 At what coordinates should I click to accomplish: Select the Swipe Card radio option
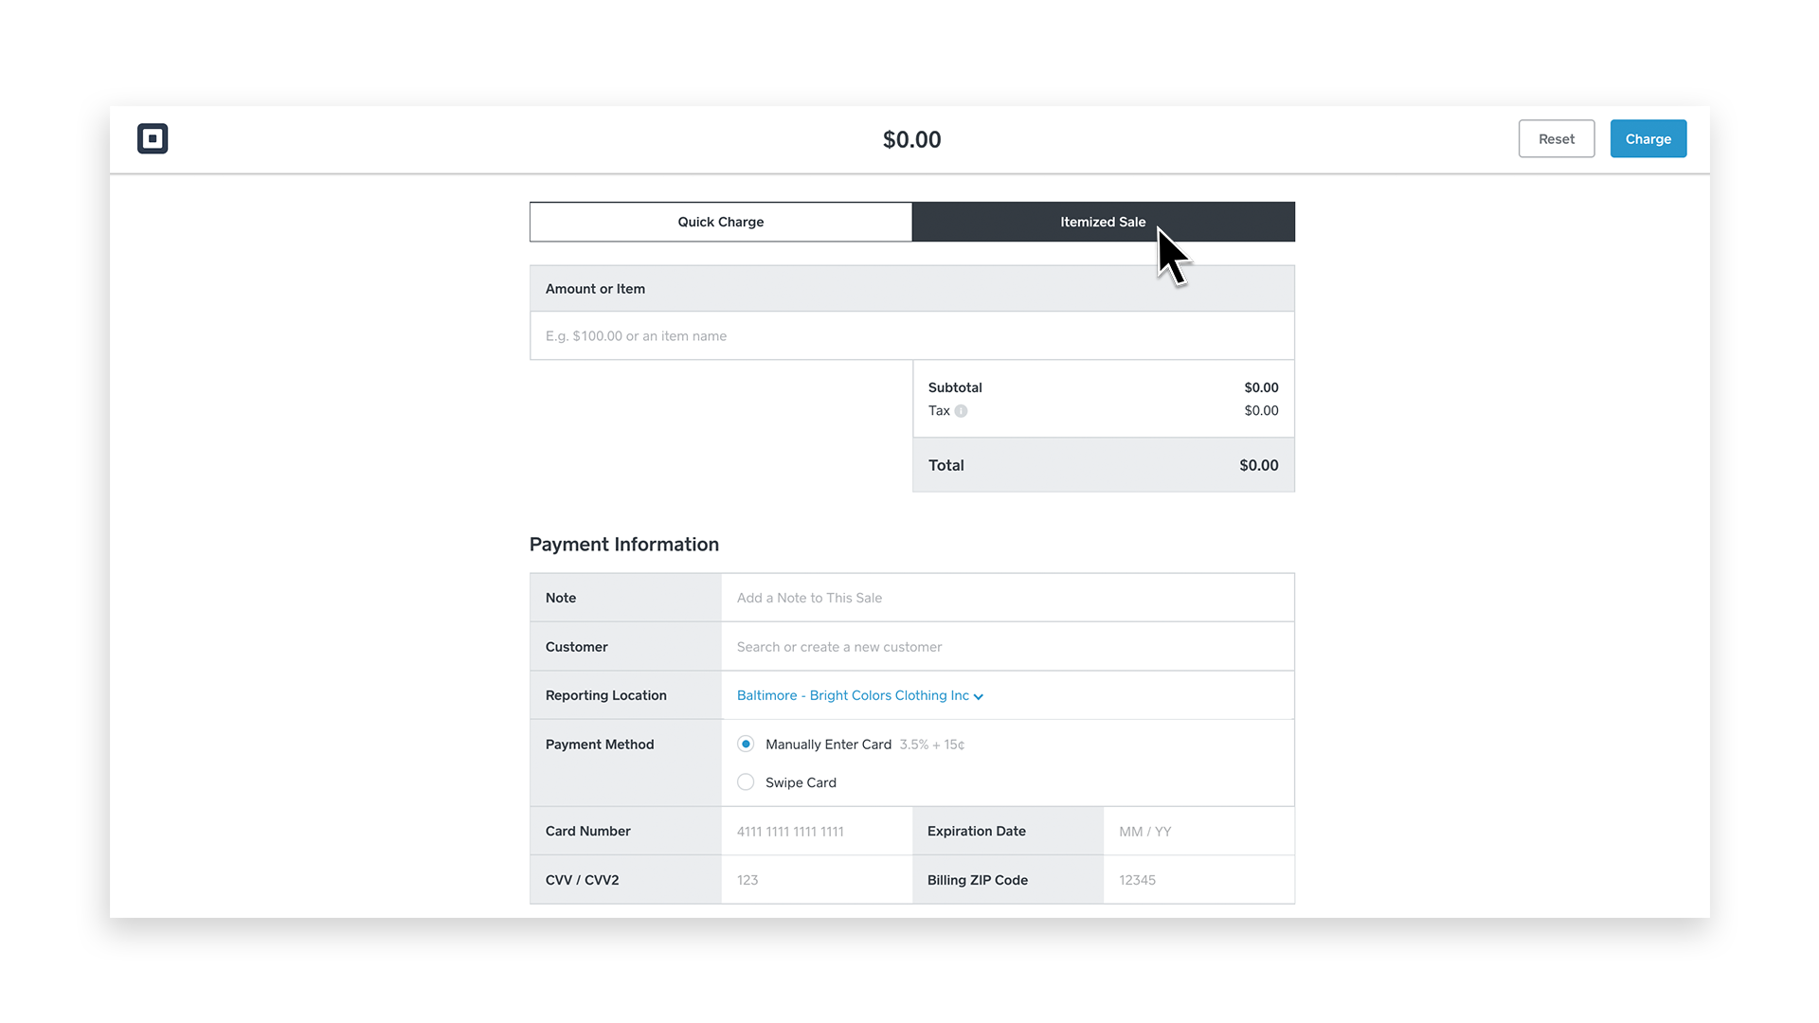tap(746, 782)
